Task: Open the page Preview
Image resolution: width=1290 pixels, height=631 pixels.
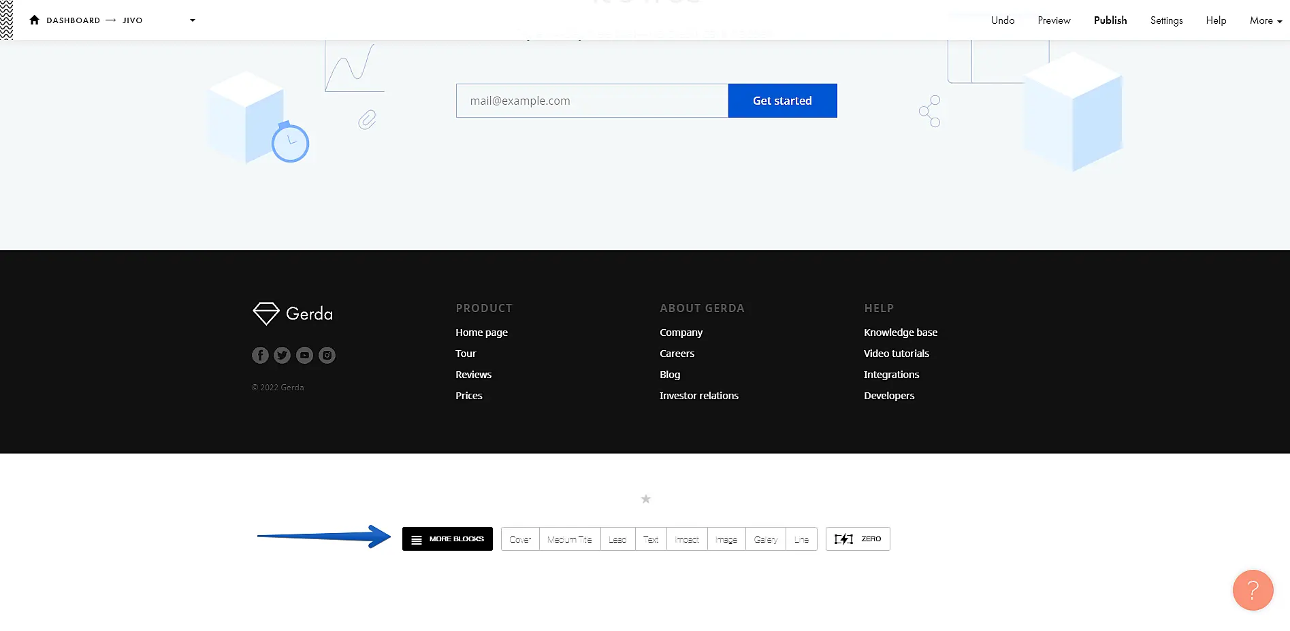Action: point(1054,20)
